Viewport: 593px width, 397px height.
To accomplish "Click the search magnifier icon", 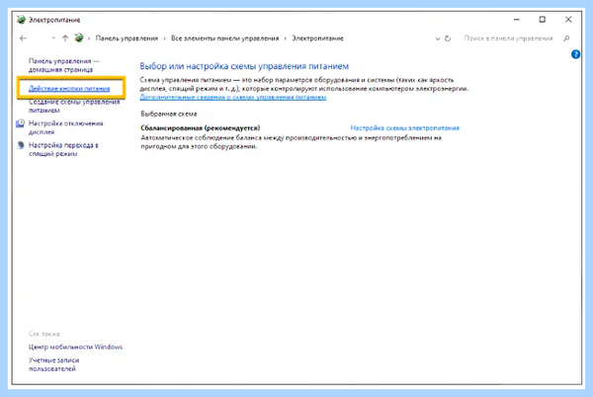I will point(566,39).
